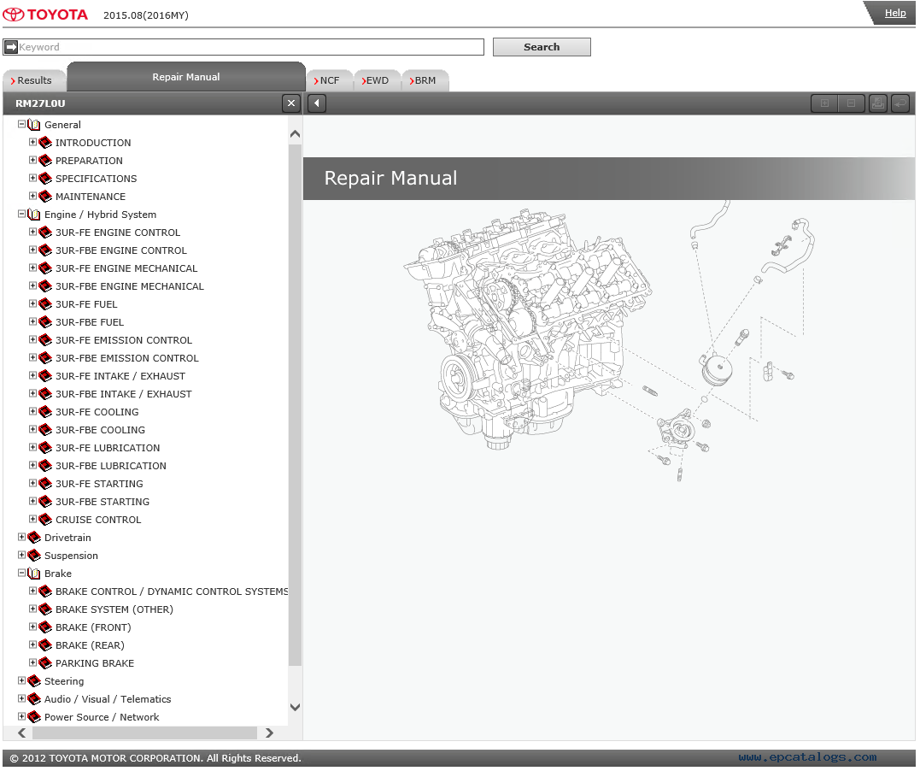The width and height of the screenshot is (920, 771).
Task: Click the Power Source / Network book icon
Action: (x=34, y=717)
